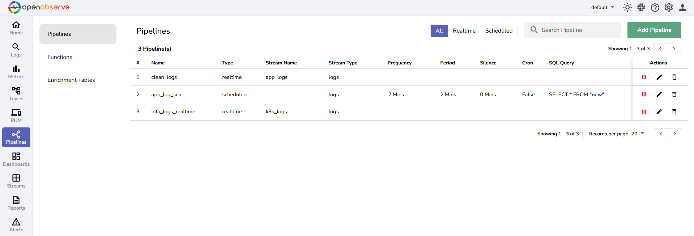Filter pipelines by Realtime tab

click(x=464, y=31)
